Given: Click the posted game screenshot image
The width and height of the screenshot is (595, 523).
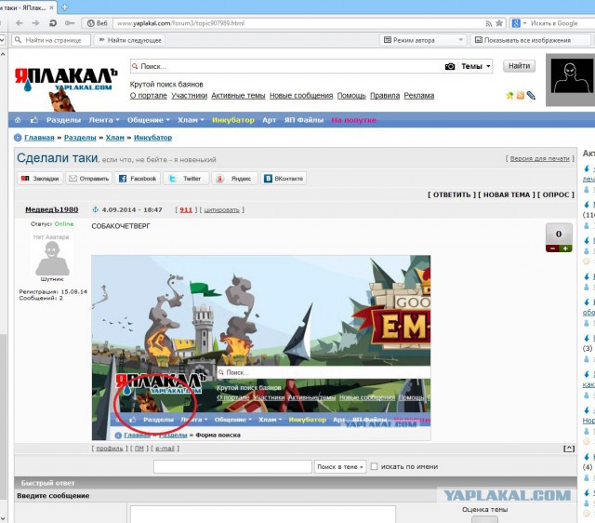Looking at the screenshot, I should click(261, 347).
